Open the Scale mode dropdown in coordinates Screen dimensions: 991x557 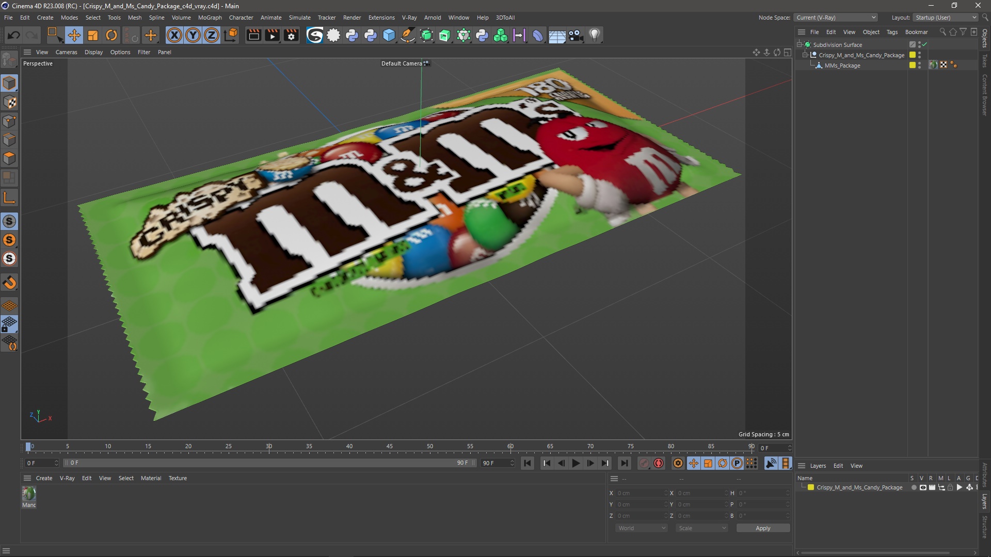click(x=702, y=528)
